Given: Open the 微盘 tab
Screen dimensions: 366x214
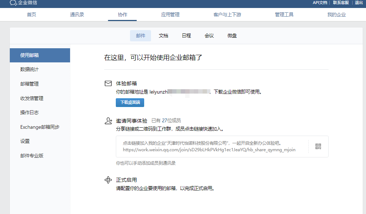Looking at the screenshot, I should [x=232, y=36].
